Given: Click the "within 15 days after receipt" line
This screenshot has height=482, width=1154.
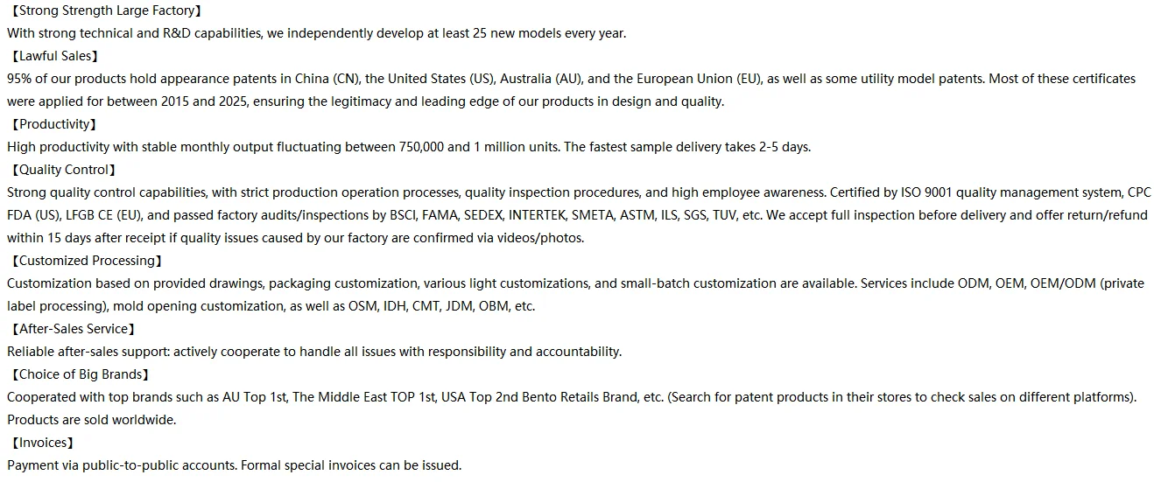Looking at the screenshot, I should tap(295, 238).
